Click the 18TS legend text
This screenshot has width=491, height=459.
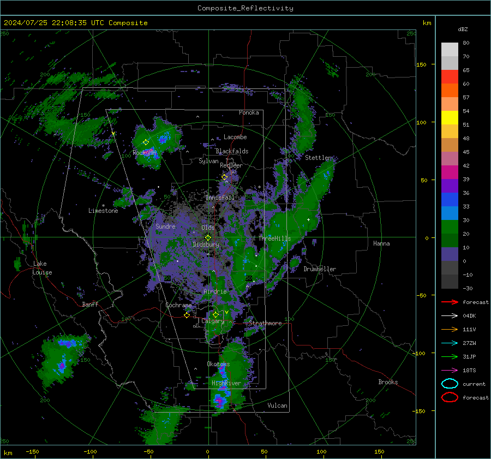469,371
